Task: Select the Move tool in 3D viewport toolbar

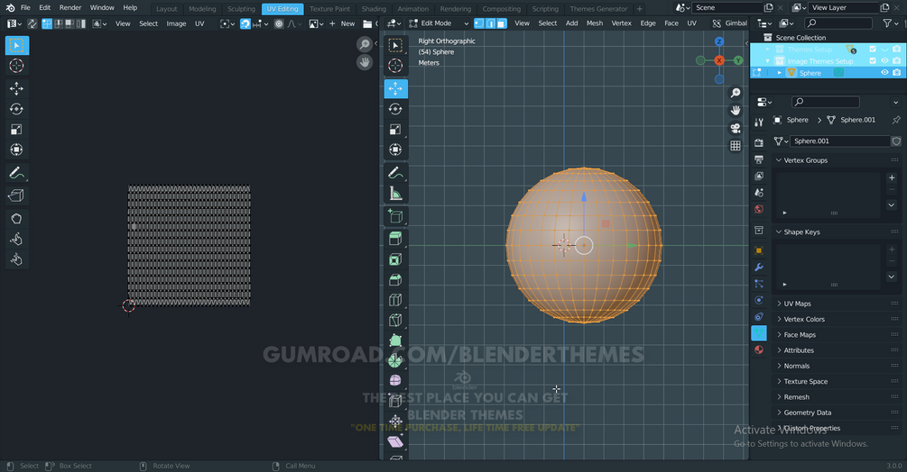Action: (x=395, y=89)
